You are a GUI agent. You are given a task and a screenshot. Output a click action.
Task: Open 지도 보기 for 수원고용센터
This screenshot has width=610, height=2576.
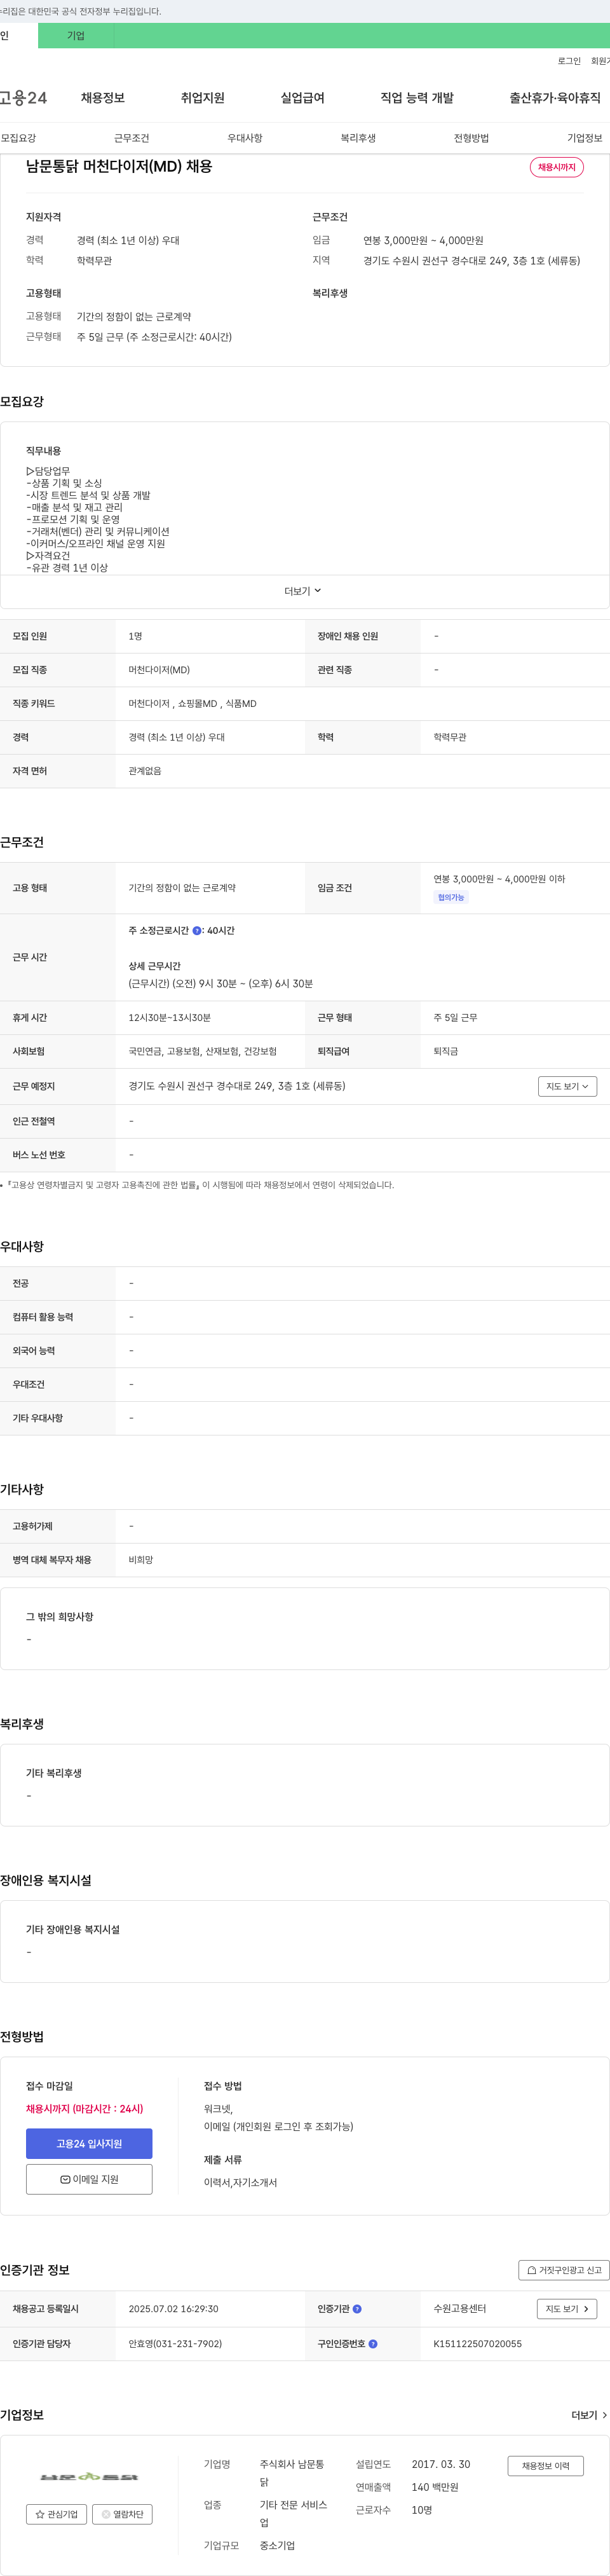(567, 2309)
